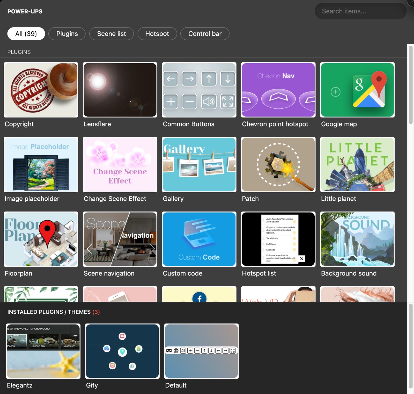Filter by Scene list category
The image size is (414, 394).
112,34
